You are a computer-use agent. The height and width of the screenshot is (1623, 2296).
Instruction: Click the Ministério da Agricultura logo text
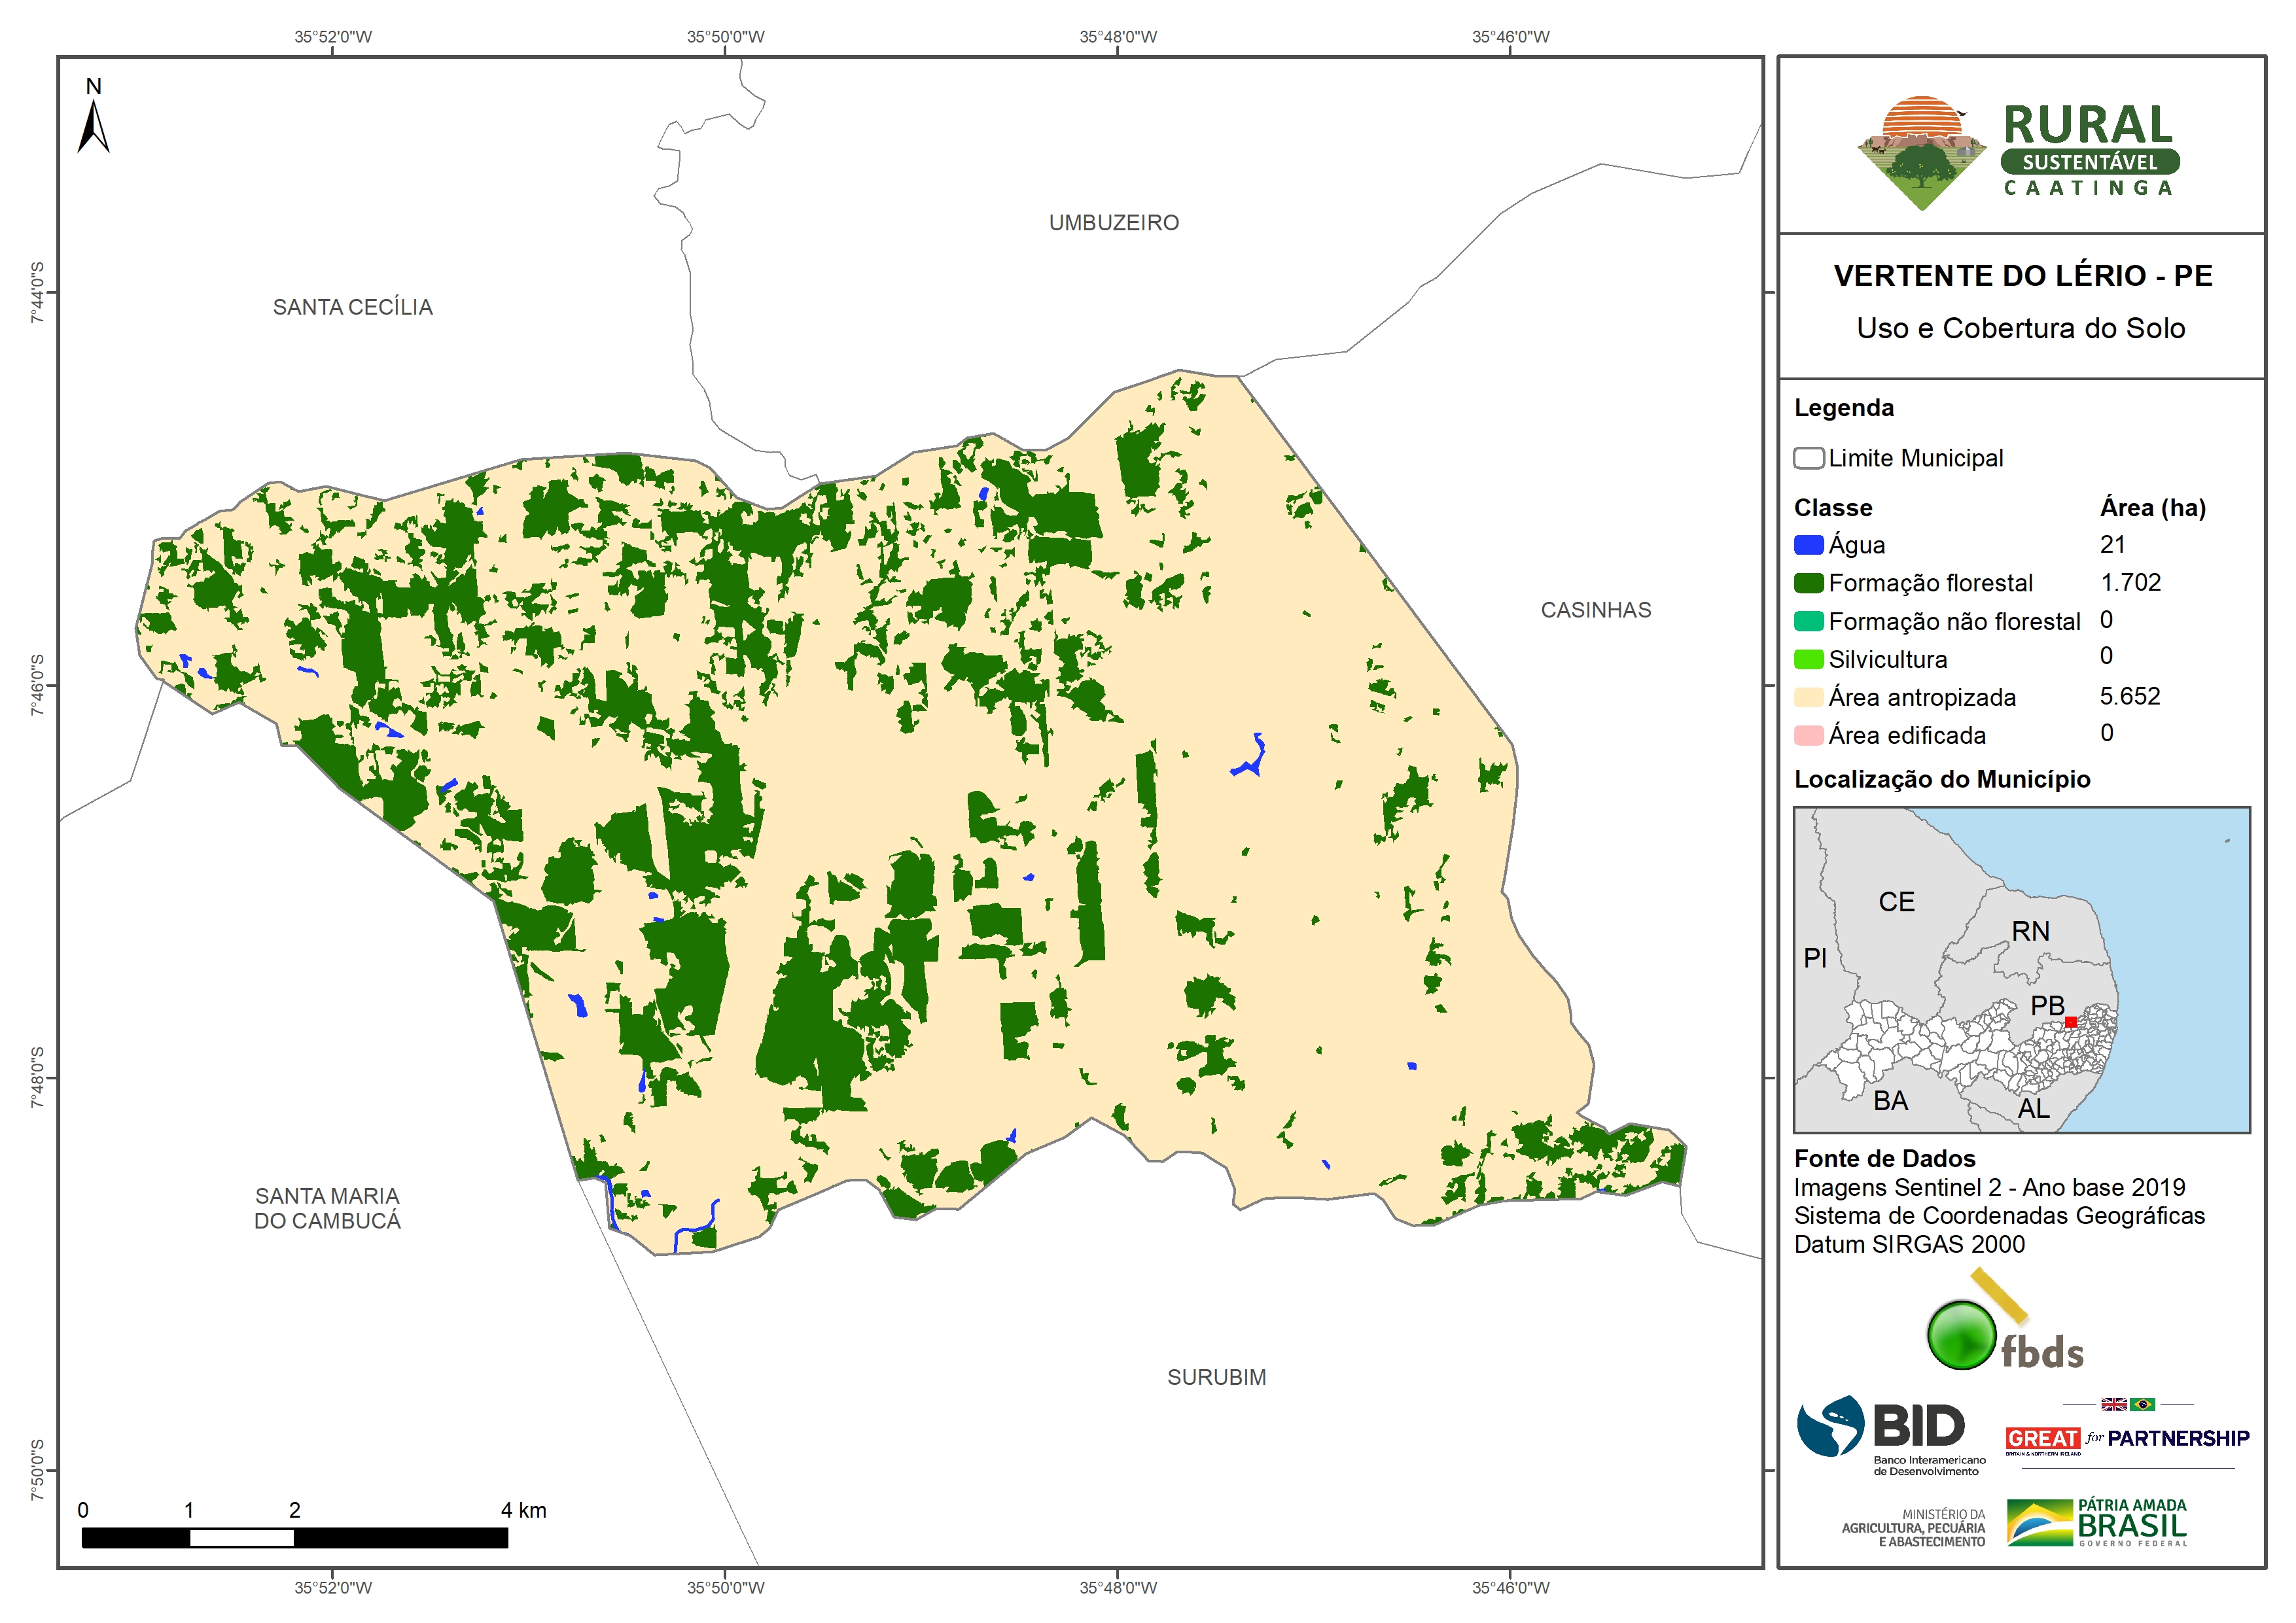coord(1913,1528)
